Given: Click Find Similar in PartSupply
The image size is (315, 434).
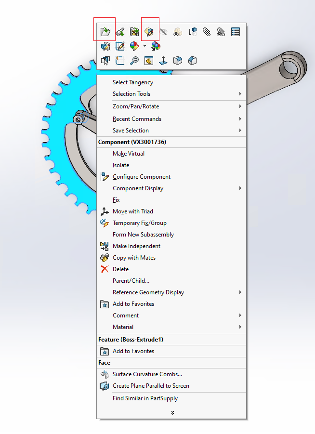Looking at the screenshot, I should [145, 398].
